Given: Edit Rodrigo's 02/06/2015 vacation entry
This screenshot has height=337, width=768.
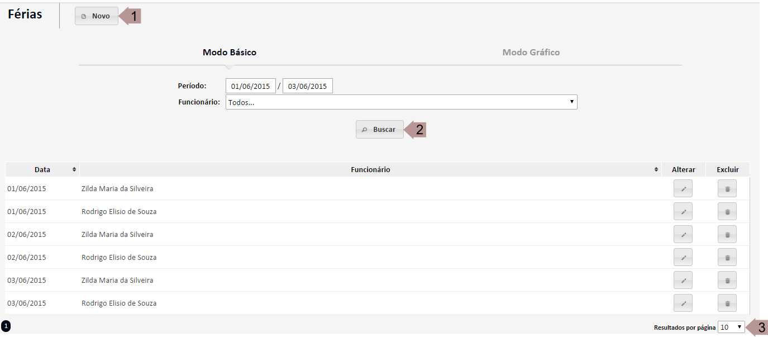Looking at the screenshot, I should 683,258.
